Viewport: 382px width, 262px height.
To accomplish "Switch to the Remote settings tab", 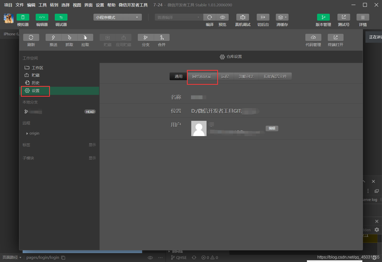I will [225, 76].
